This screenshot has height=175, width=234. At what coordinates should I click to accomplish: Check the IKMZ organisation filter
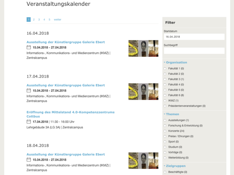click(165, 101)
